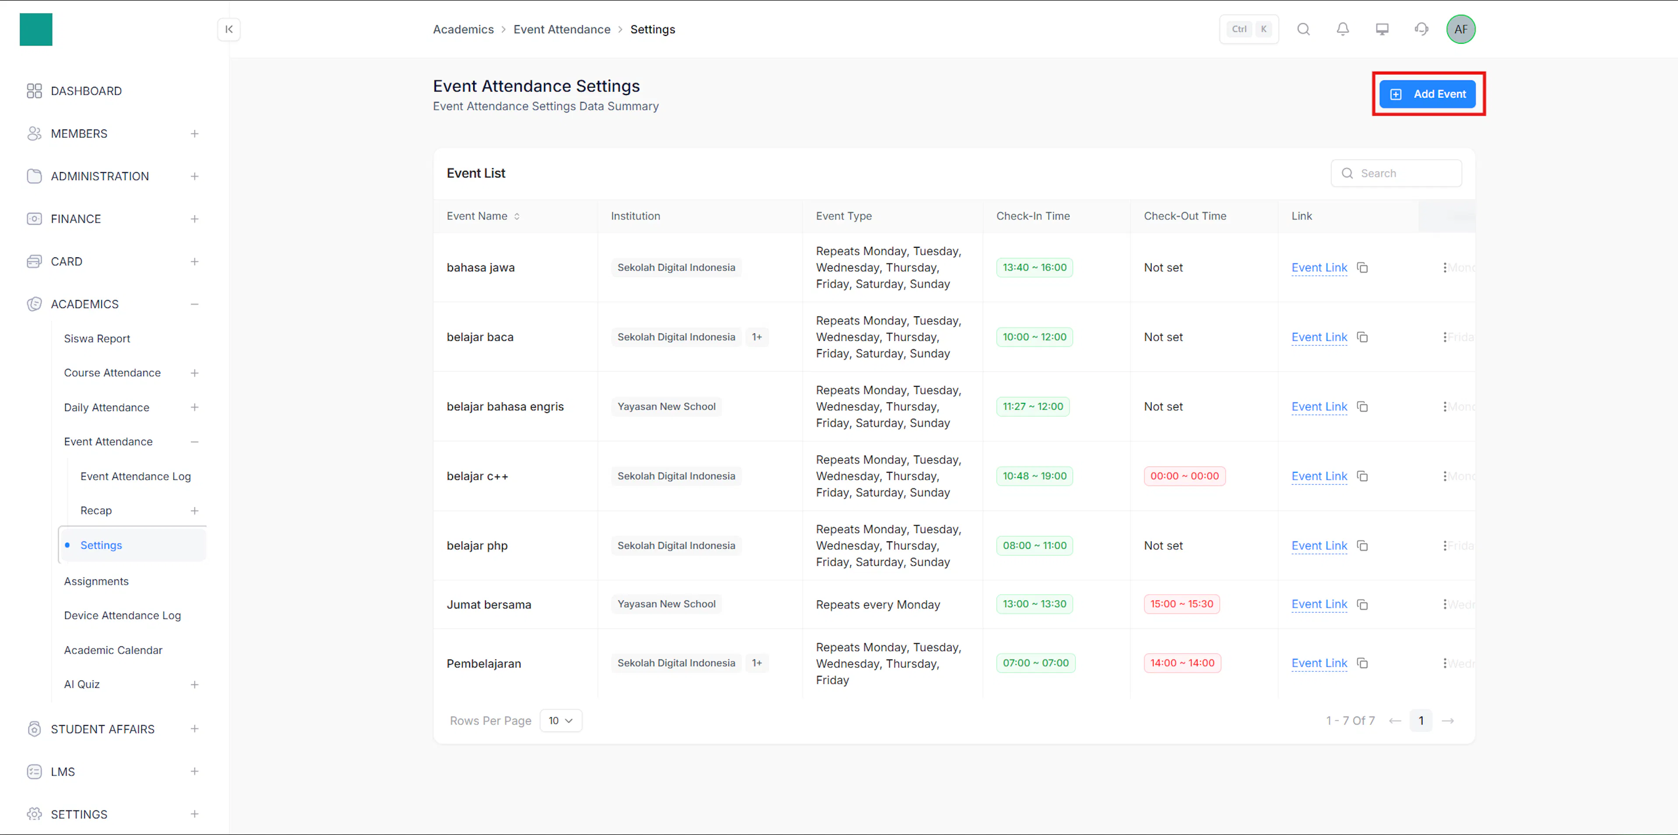
Task: Expand the MEMBERS sidebar section
Action: pos(194,134)
